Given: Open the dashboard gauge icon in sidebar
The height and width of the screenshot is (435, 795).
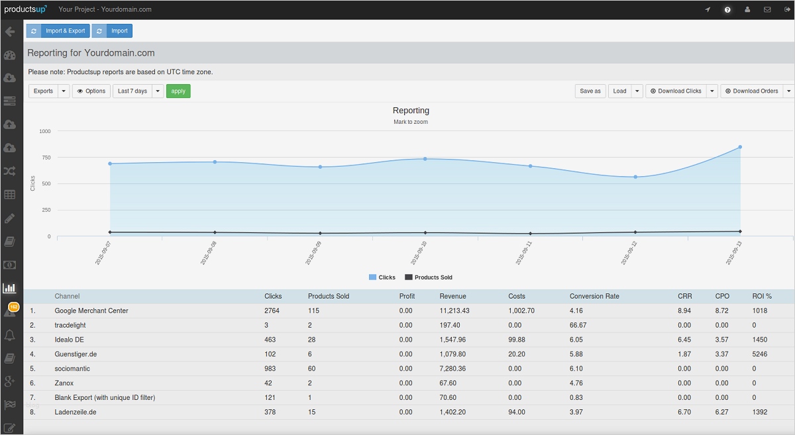Looking at the screenshot, I should coord(9,55).
